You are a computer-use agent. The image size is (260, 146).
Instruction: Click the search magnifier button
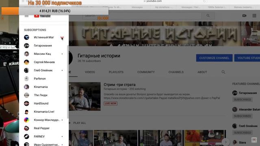click(208, 16)
